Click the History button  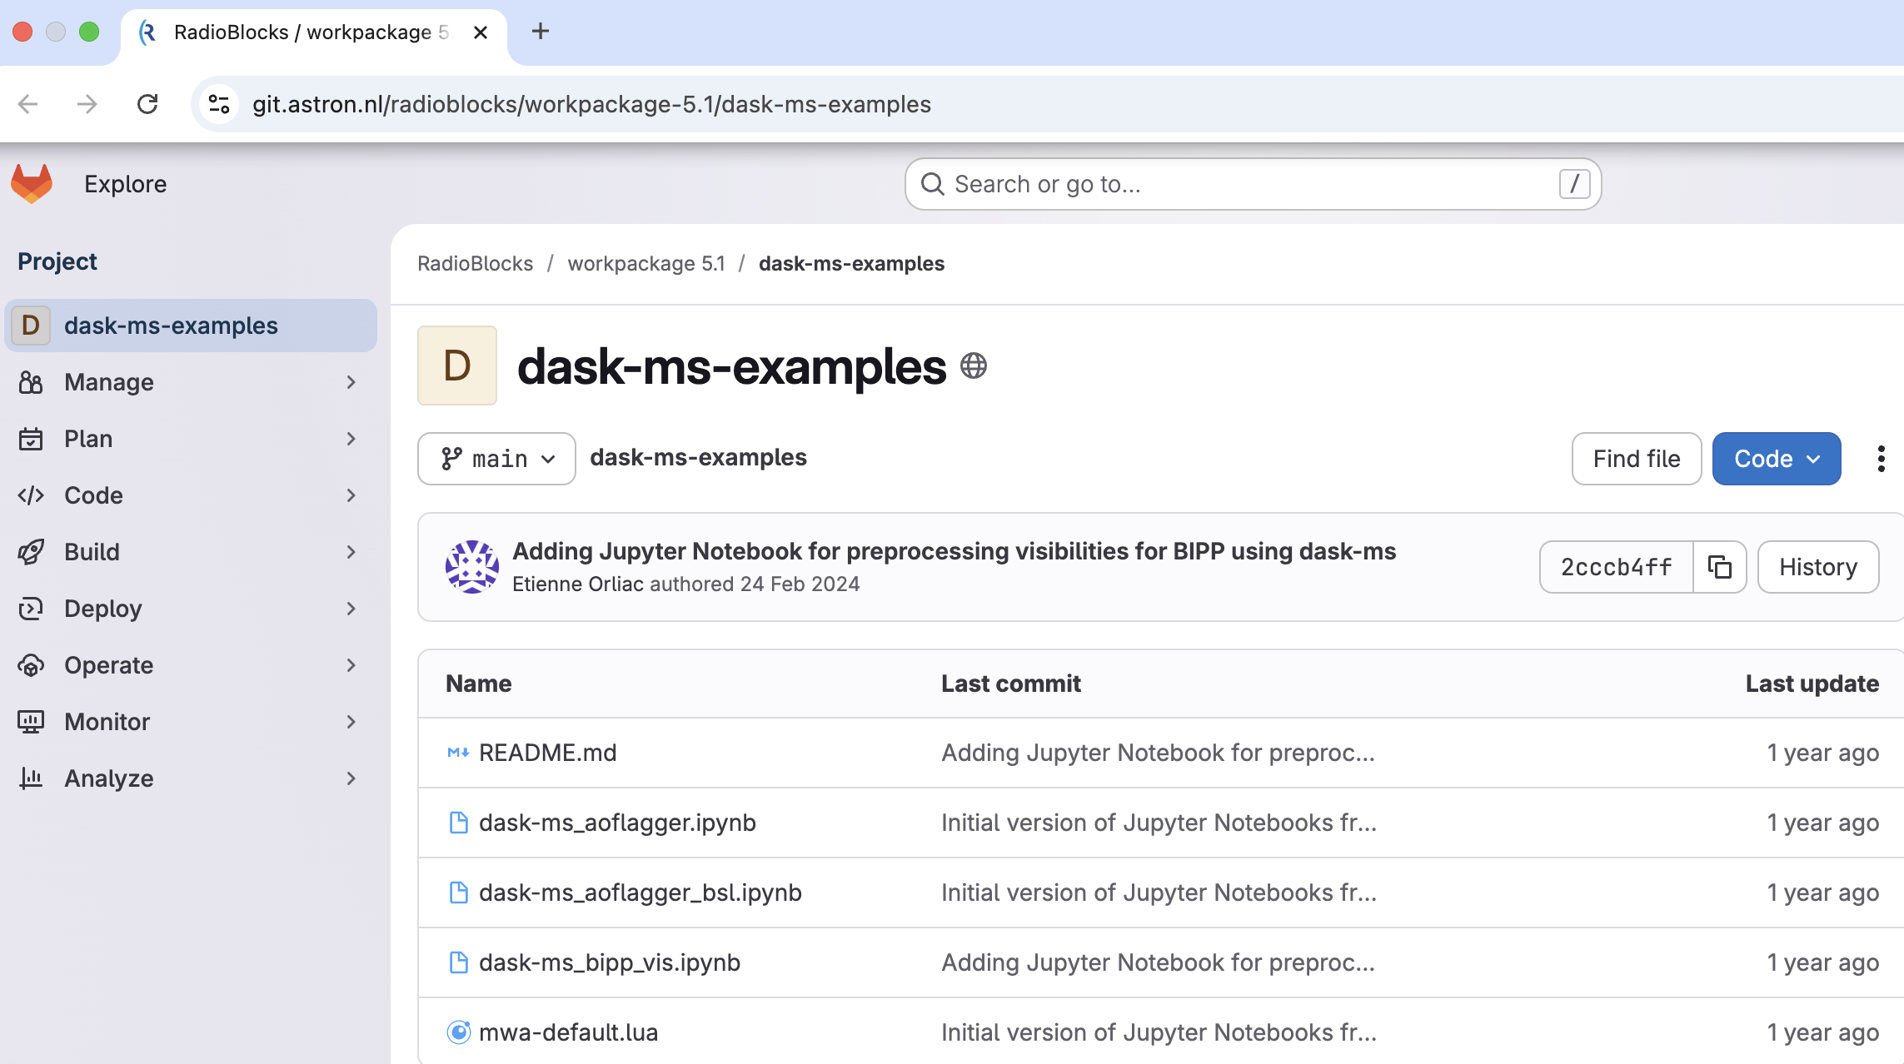pyautogui.click(x=1817, y=567)
